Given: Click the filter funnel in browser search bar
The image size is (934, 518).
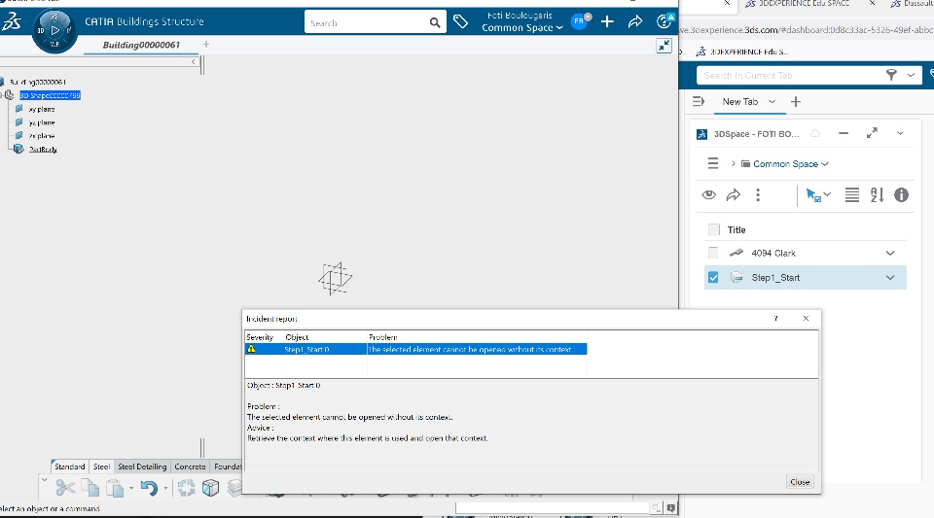Looking at the screenshot, I should tap(891, 75).
